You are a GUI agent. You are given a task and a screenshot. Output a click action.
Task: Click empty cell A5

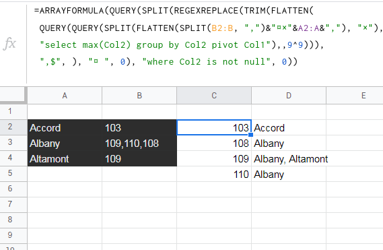(65, 174)
